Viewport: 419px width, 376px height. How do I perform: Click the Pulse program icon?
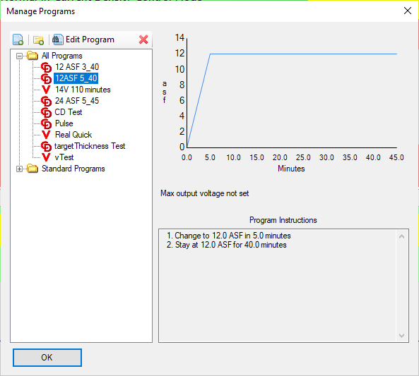point(46,124)
